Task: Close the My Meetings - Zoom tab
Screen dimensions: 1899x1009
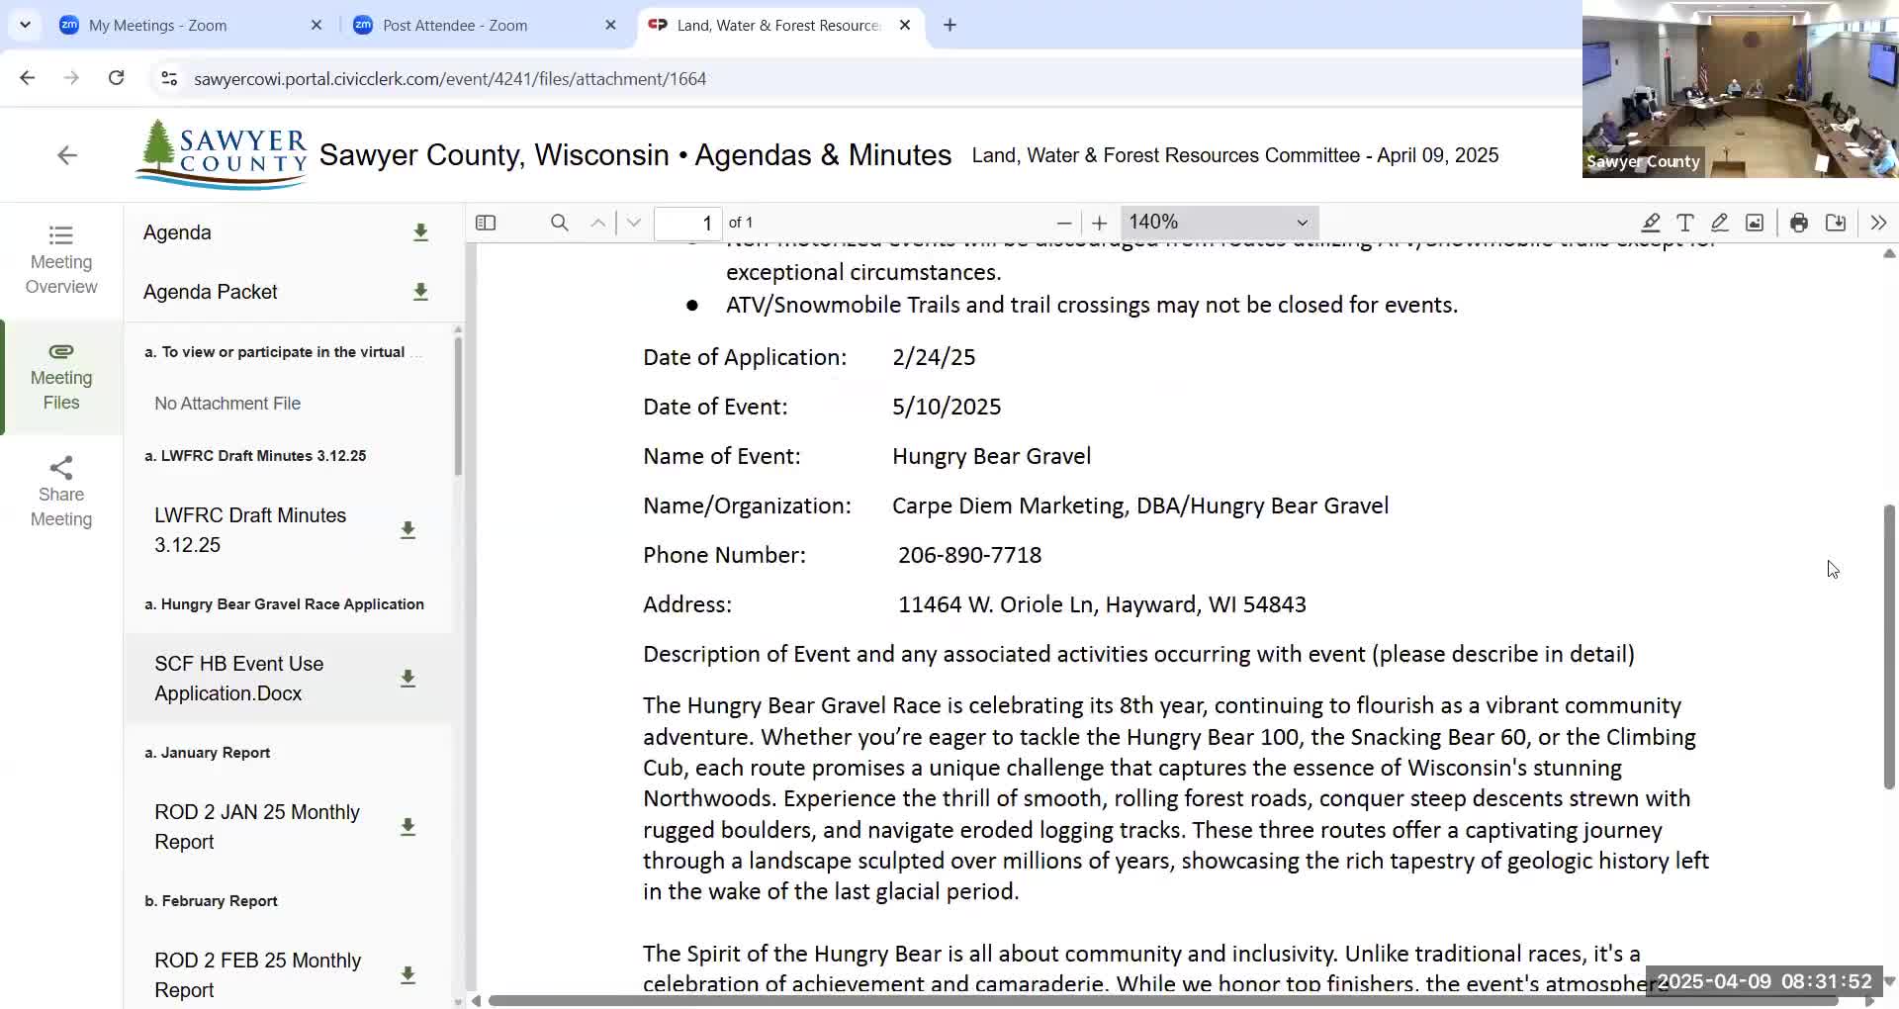Action: coord(316,26)
